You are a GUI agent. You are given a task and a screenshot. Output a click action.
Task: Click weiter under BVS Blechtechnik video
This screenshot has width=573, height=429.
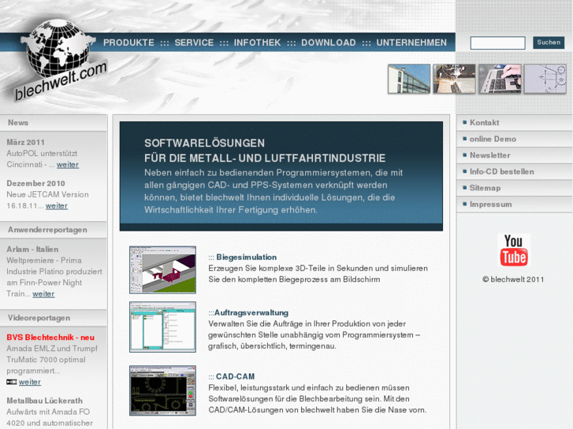coord(30,383)
